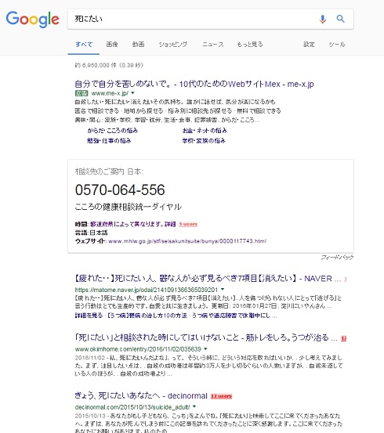Click red bookmark badge beside 筋トレをしろ result

343,338
